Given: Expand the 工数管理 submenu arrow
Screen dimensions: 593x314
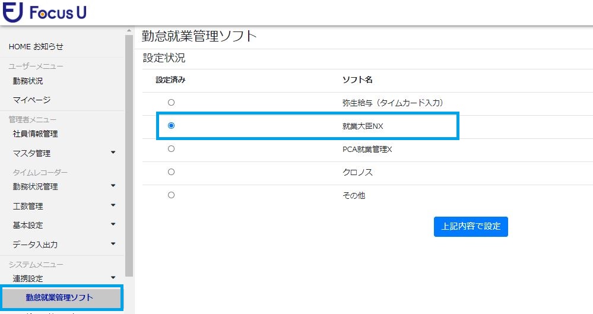Looking at the screenshot, I should click(x=113, y=205).
